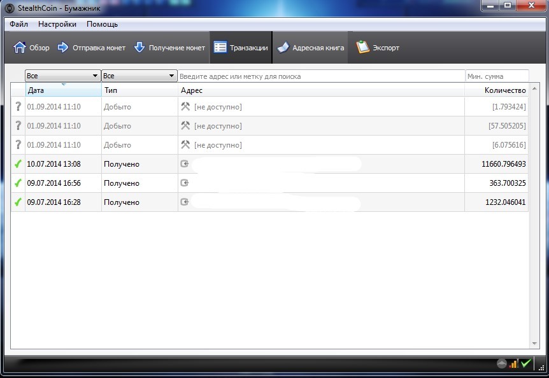549x378 pixels.
Task: Minimize the StealthCoin window
Action: [x=490, y=6]
